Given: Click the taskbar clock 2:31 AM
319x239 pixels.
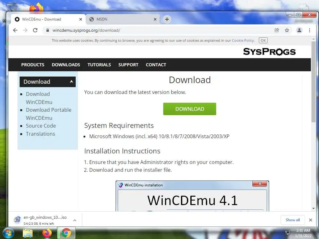Looking at the screenshot, I should pos(303,231).
